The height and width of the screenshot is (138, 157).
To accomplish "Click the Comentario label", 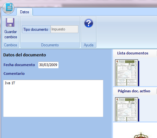I will (14, 74).
